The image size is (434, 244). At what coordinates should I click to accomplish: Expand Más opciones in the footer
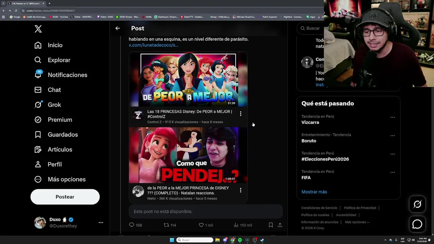coord(357,222)
